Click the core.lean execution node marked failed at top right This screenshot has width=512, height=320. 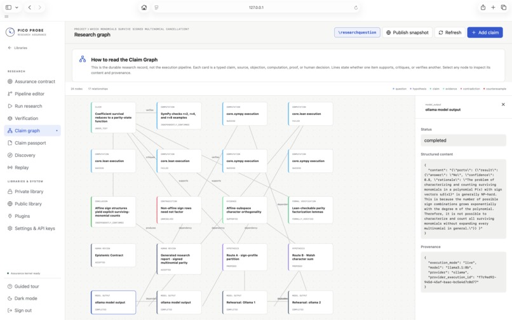click(x=311, y=114)
